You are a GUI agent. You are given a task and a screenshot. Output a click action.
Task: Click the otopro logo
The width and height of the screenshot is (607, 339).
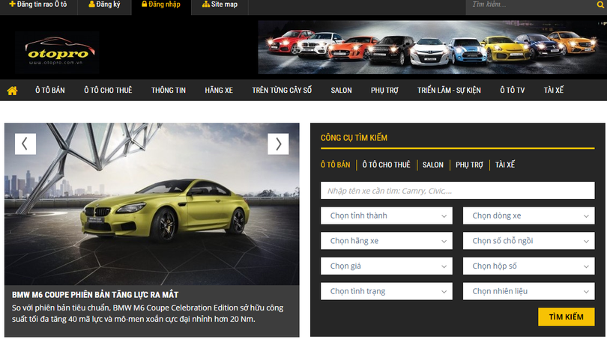click(57, 52)
